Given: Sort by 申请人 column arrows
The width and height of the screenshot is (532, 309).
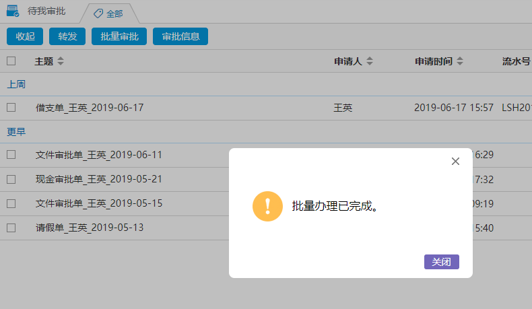Looking at the screenshot, I should 370,61.
